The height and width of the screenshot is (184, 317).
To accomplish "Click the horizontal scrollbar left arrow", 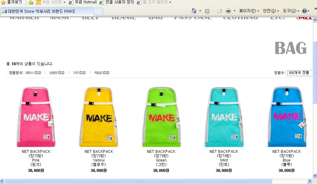I will click(x=2, y=181).
